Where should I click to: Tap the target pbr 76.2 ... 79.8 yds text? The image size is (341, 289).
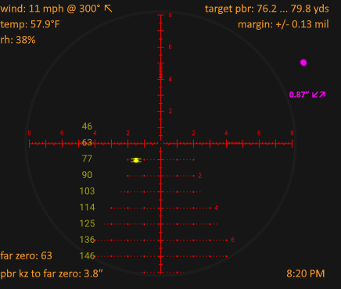coord(267,9)
